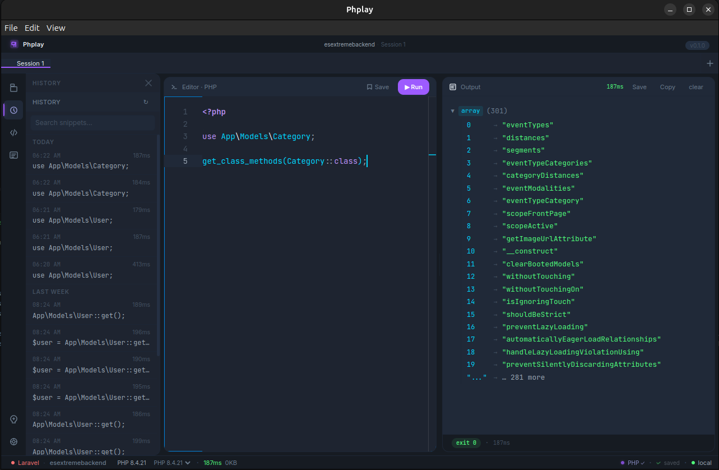Open the code snippets icon in sidebar

[x=13, y=132]
